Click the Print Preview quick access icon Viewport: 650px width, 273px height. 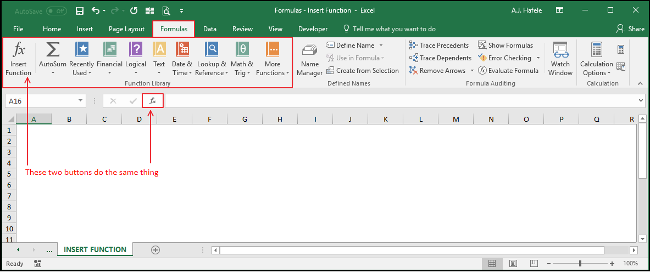pyautogui.click(x=166, y=10)
